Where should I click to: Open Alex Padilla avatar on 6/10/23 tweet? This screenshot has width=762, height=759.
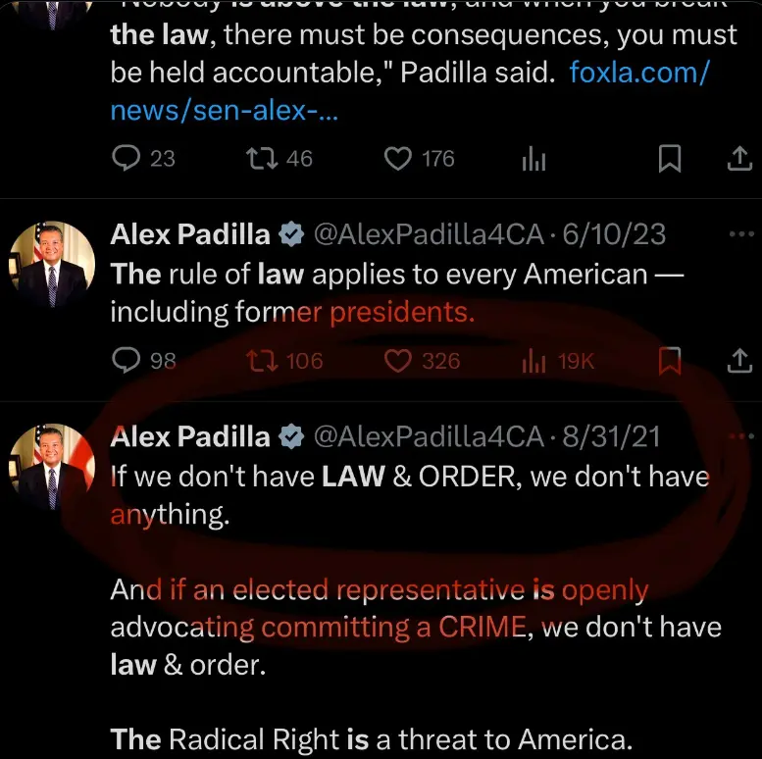[x=52, y=265]
